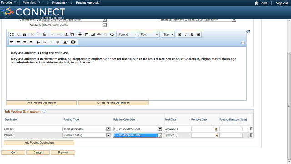The height and width of the screenshot is (164, 291).
Task: Open Relative Open Date dropdown for Intranet
Action: pos(160,135)
